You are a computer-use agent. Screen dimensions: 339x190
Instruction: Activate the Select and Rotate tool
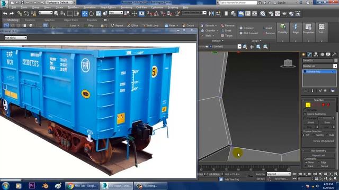(92, 14)
